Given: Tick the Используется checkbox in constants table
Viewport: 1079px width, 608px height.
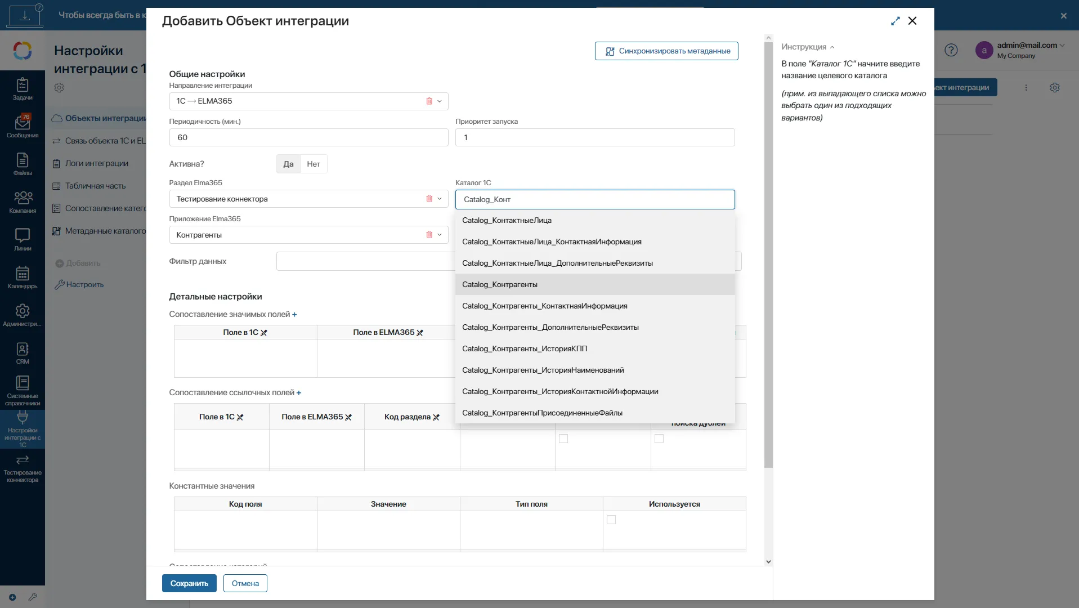Looking at the screenshot, I should click(x=611, y=520).
